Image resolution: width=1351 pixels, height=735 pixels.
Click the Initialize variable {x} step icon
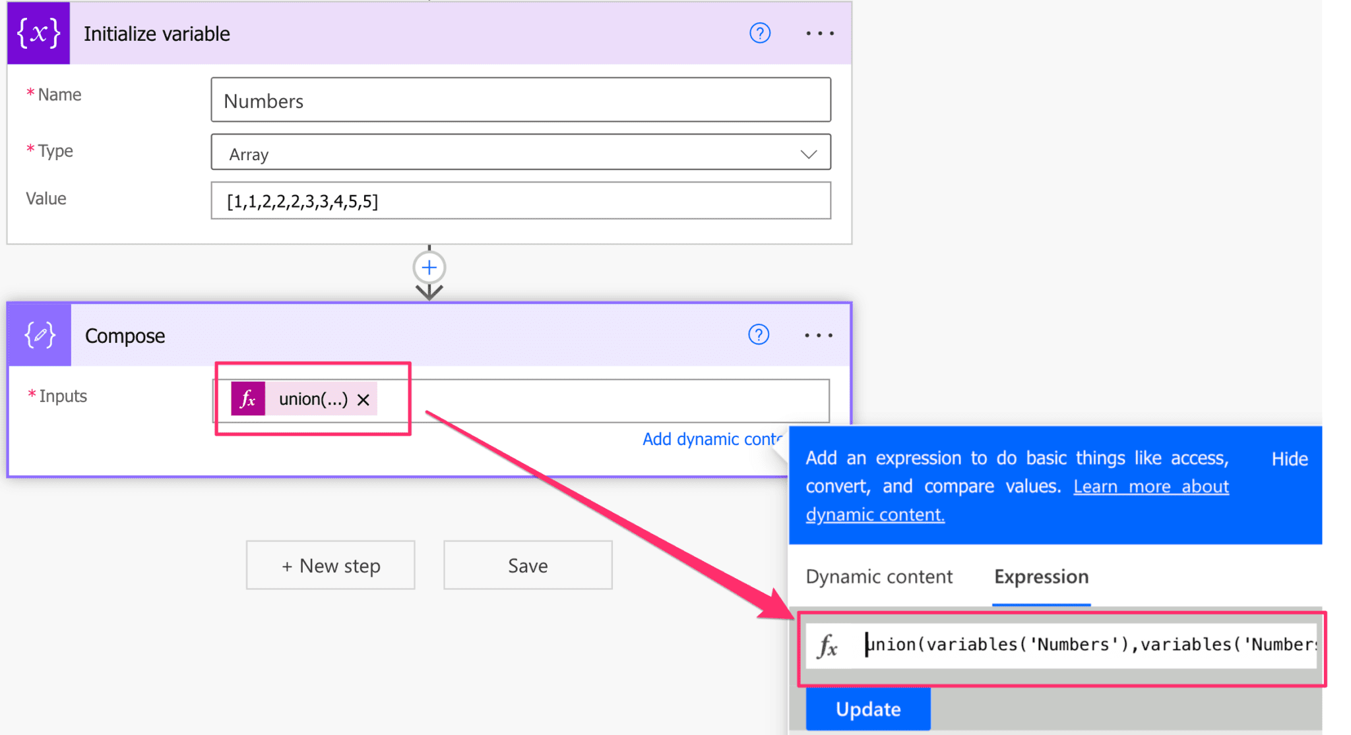(38, 33)
